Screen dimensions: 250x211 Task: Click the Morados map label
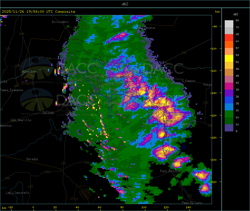[x=32, y=159]
